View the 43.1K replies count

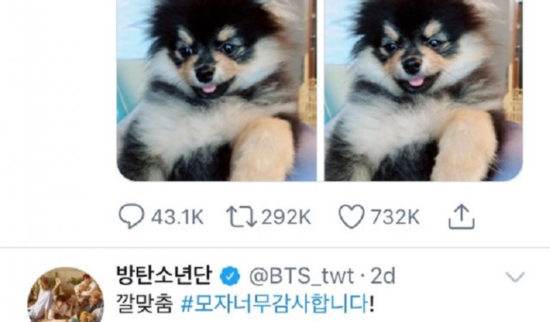coord(177,218)
